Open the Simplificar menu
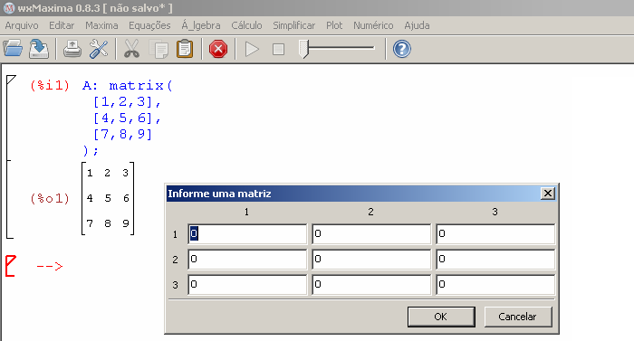The height and width of the screenshot is (341, 634). (294, 25)
